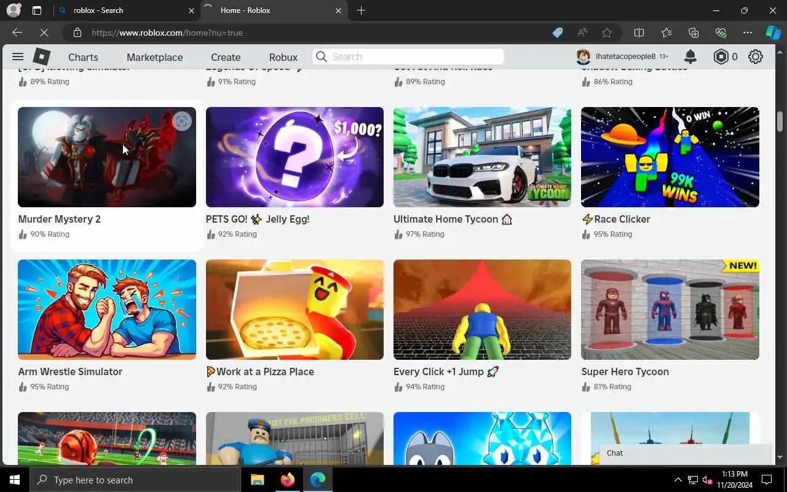
Task: Open the notifications bell
Action: pyautogui.click(x=690, y=57)
